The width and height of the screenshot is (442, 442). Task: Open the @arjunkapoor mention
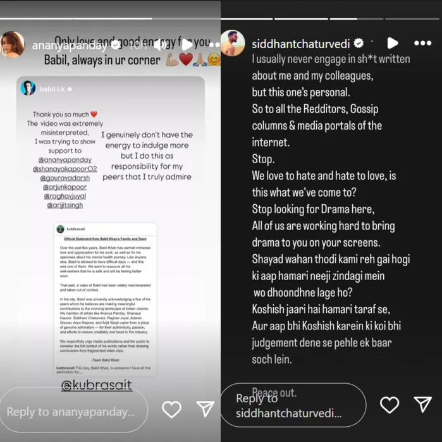(65, 187)
